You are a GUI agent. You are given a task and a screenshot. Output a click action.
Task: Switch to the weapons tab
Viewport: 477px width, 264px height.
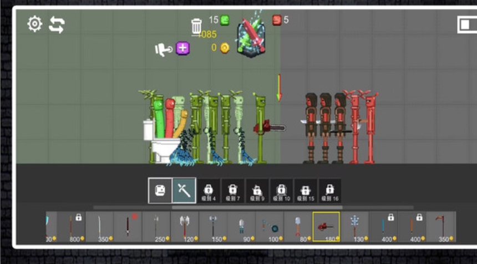(x=184, y=191)
